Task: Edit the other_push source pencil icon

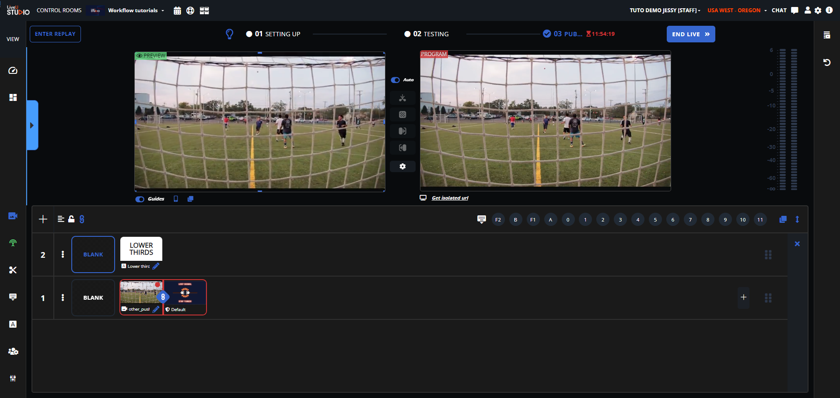Action: coord(156,309)
